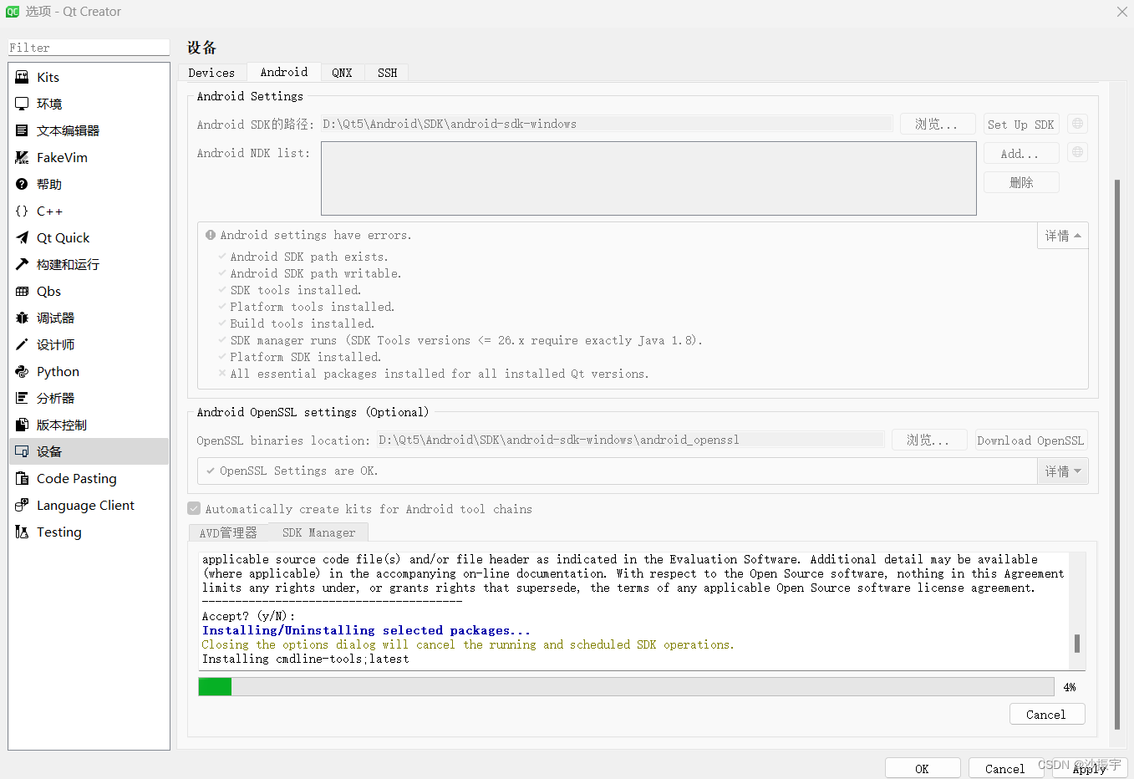Open the AVD管理器 tab
This screenshot has height=779, width=1134.
pyautogui.click(x=228, y=532)
